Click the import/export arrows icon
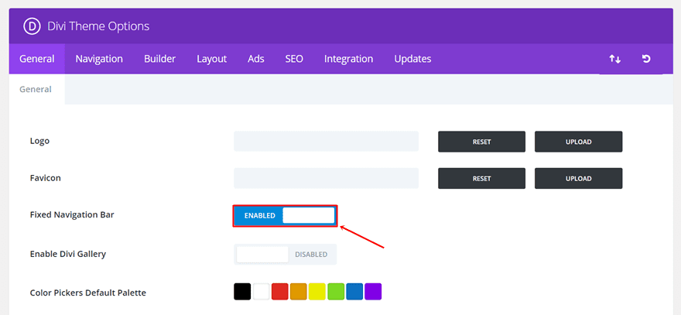Screen dimensions: 681x315 coord(614,59)
